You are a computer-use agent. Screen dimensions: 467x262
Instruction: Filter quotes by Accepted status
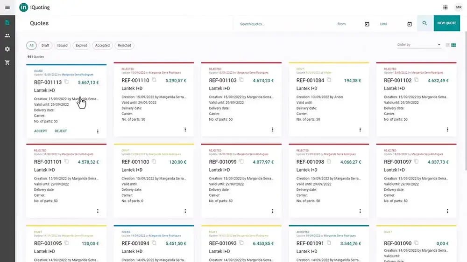pyautogui.click(x=102, y=46)
